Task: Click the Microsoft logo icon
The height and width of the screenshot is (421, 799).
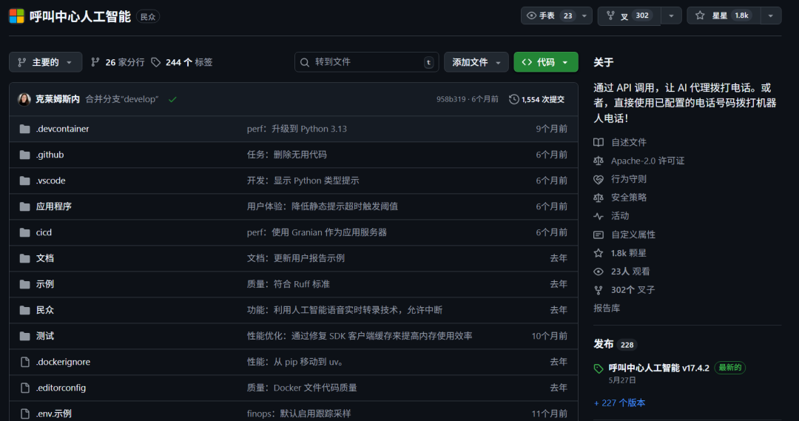Action: 16,16
